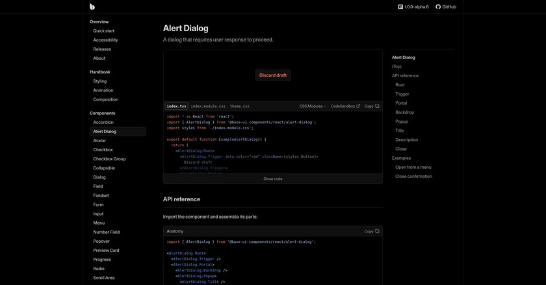Open the Base UI logo home link
Image resolution: width=546 pixels, height=285 pixels.
(x=92, y=6)
